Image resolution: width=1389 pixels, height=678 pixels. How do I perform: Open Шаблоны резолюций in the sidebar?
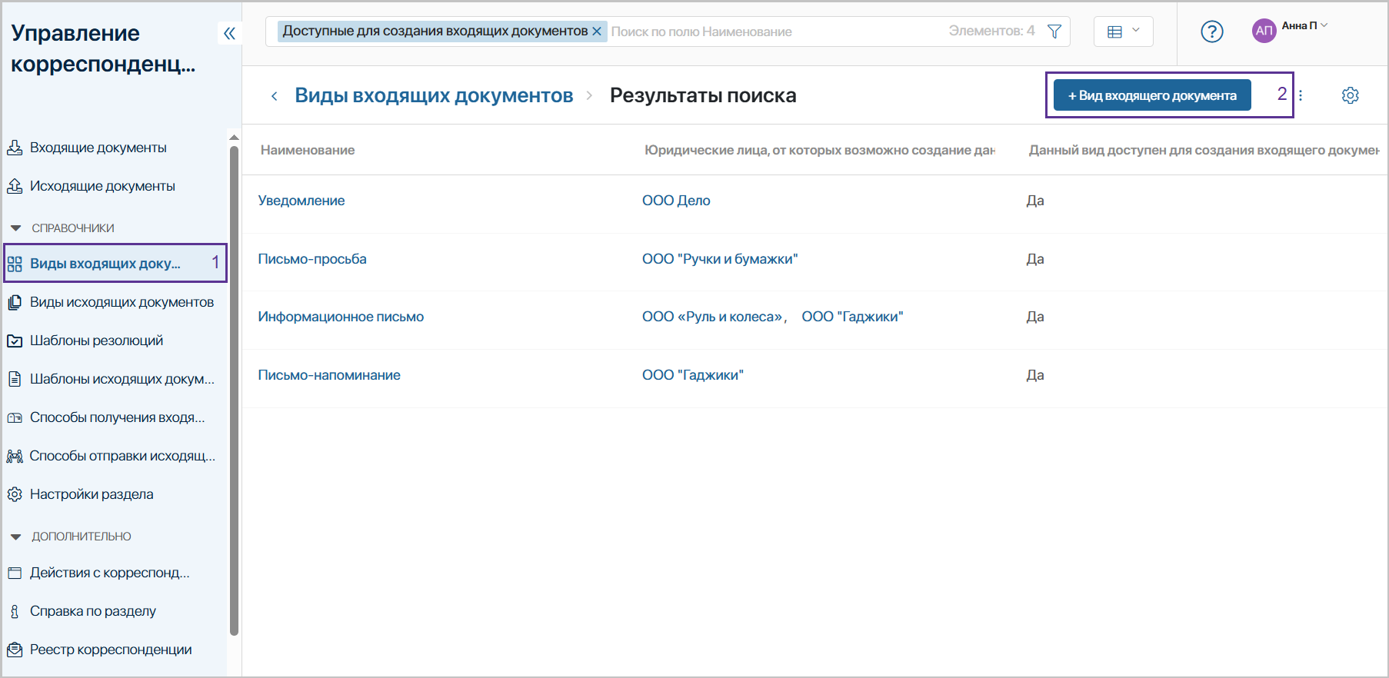(x=96, y=341)
